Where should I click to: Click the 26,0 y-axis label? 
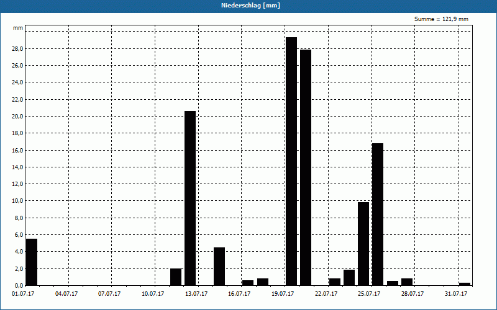[17, 66]
